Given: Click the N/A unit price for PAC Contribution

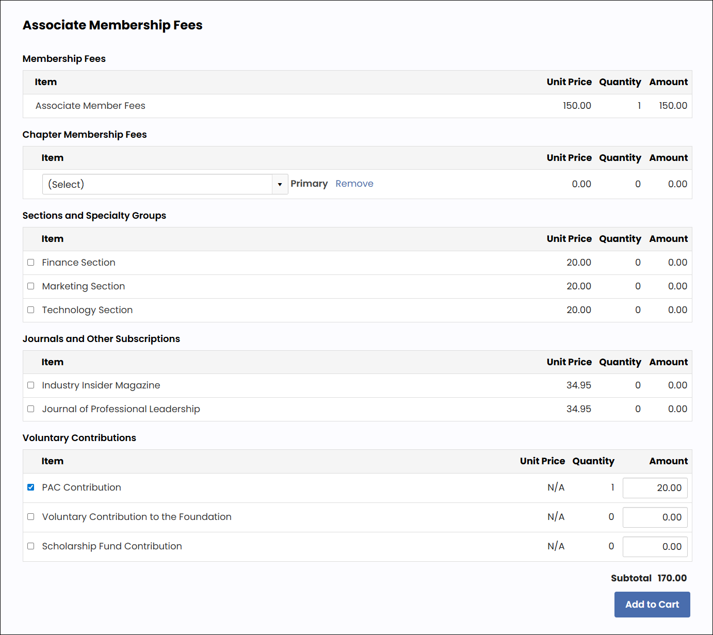Looking at the screenshot, I should [556, 487].
